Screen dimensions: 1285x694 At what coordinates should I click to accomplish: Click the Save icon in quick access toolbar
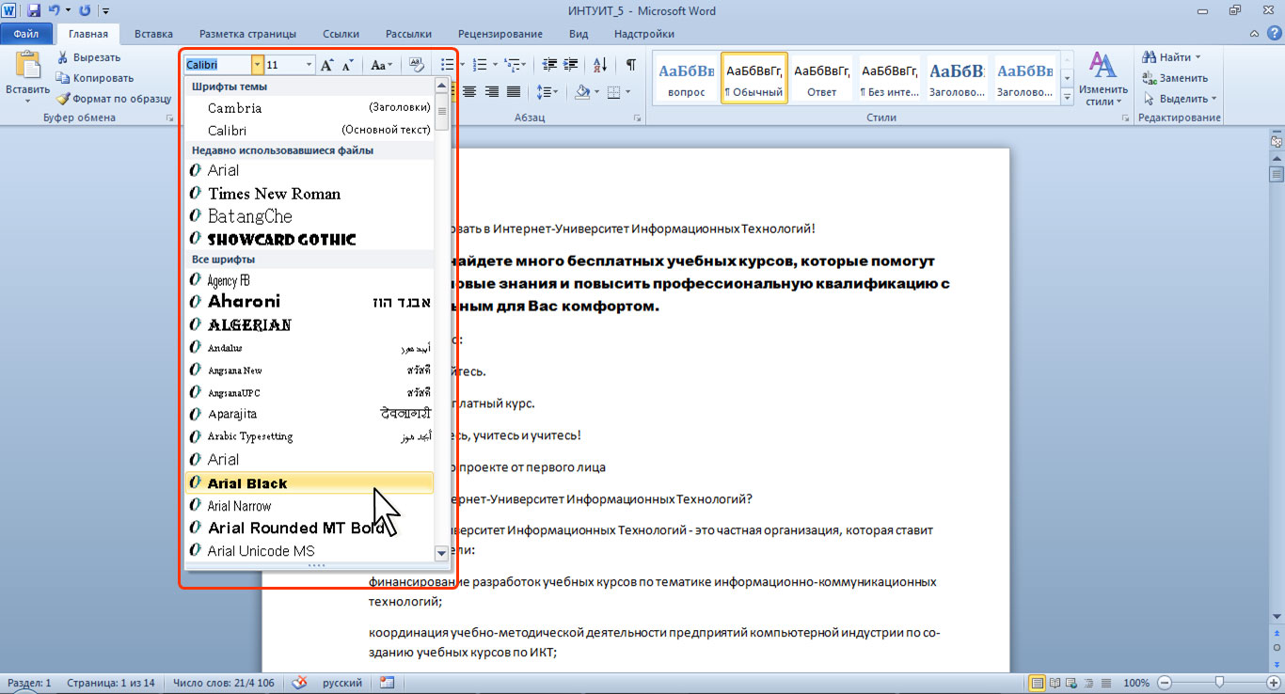tap(34, 11)
